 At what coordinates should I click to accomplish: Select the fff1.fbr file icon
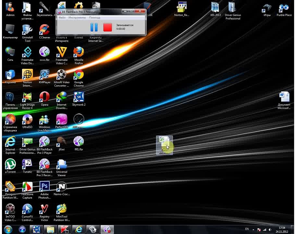click(79, 143)
